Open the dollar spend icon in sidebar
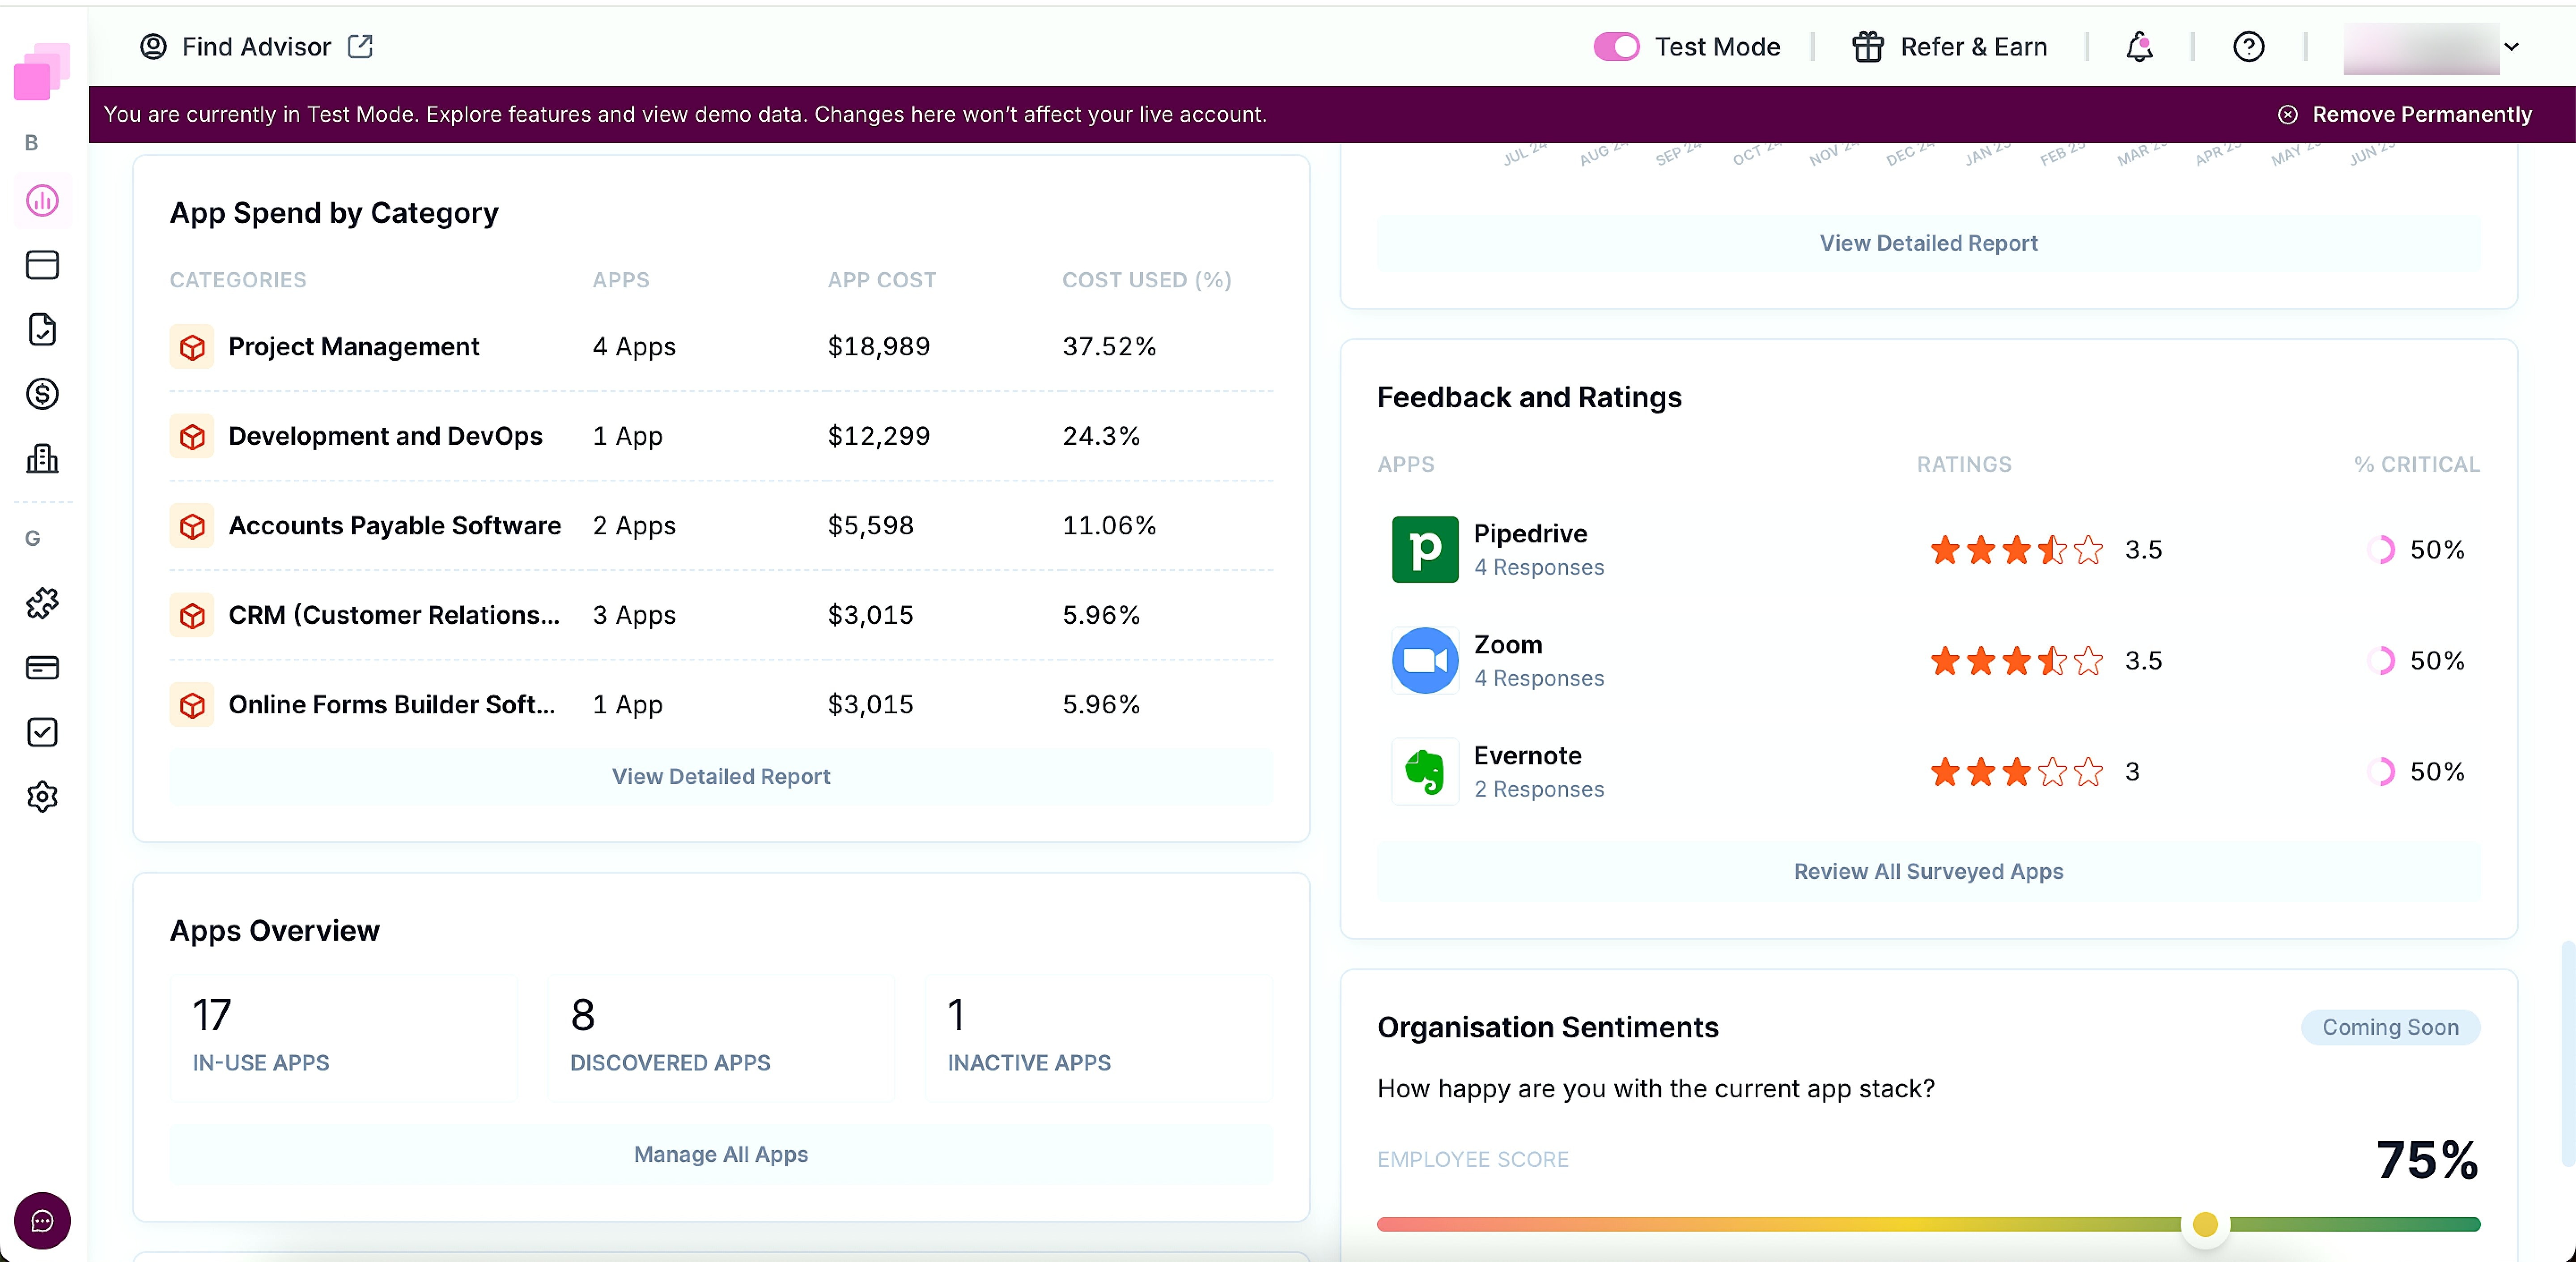Viewport: 2576px width, 1262px height. pos(42,394)
